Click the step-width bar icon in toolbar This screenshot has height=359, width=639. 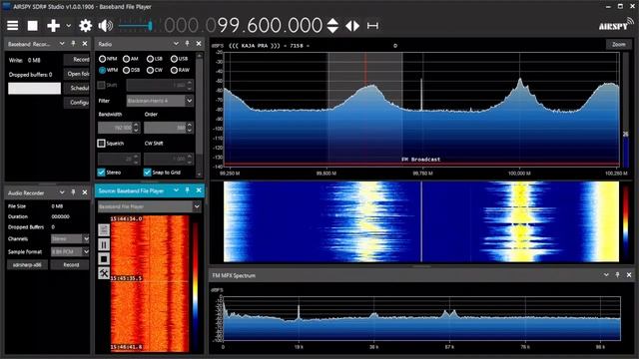pos(372,26)
